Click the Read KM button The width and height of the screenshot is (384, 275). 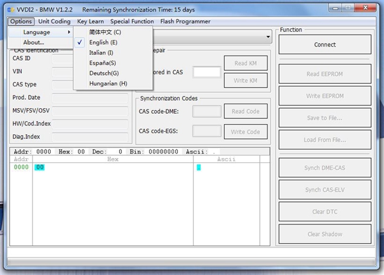click(245, 63)
